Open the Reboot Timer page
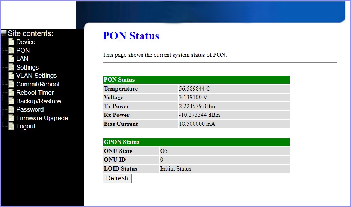The image size is (351, 207). 35,92
